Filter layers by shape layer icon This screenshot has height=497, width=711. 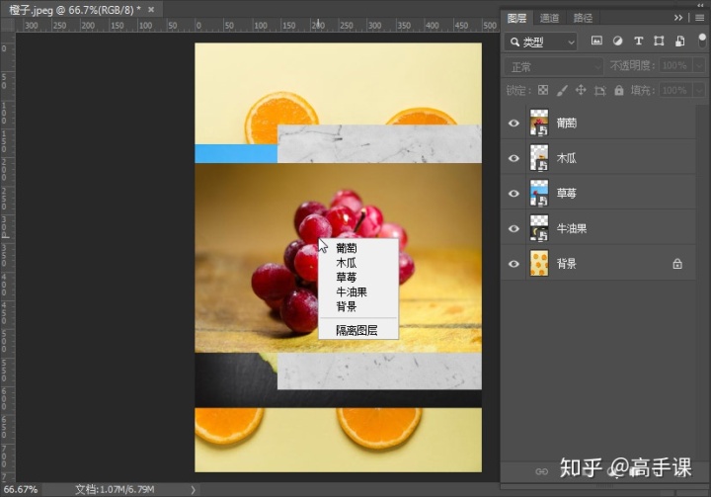(x=659, y=41)
